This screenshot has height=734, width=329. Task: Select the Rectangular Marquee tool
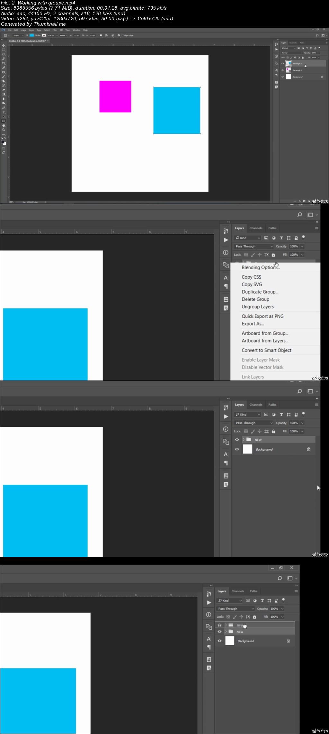pyautogui.click(x=4, y=50)
